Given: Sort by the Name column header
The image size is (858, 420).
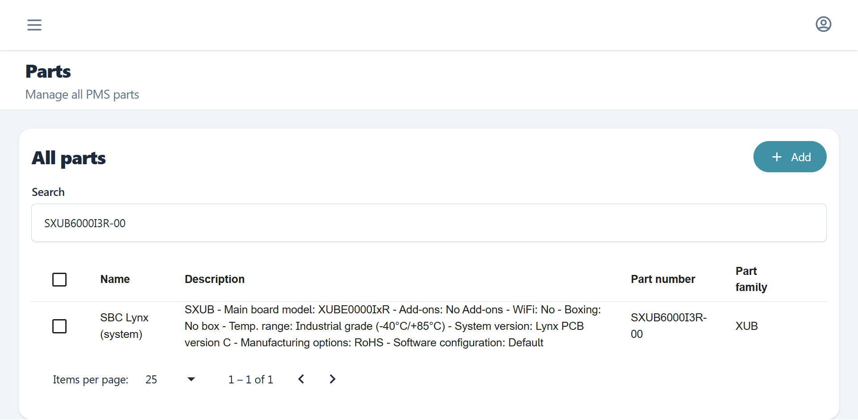Looking at the screenshot, I should [x=115, y=279].
